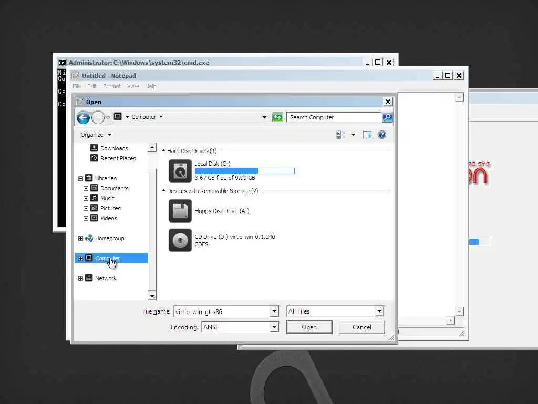Select the Local Disk (C:) drive icon
This screenshot has height=404, width=538.
(x=180, y=171)
